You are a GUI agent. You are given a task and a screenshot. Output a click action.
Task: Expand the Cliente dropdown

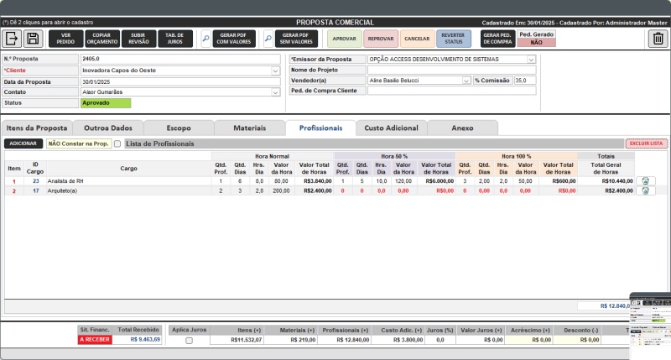[275, 70]
